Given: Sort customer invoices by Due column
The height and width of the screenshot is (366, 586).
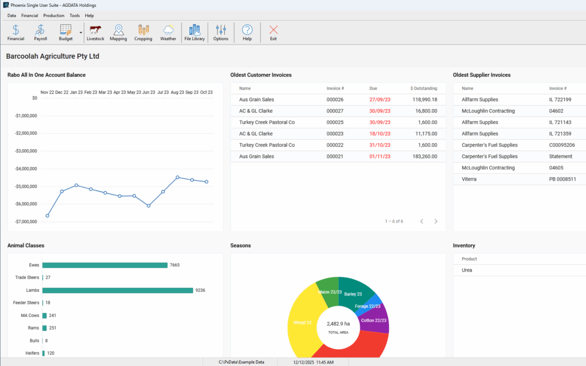Looking at the screenshot, I should 373,89.
